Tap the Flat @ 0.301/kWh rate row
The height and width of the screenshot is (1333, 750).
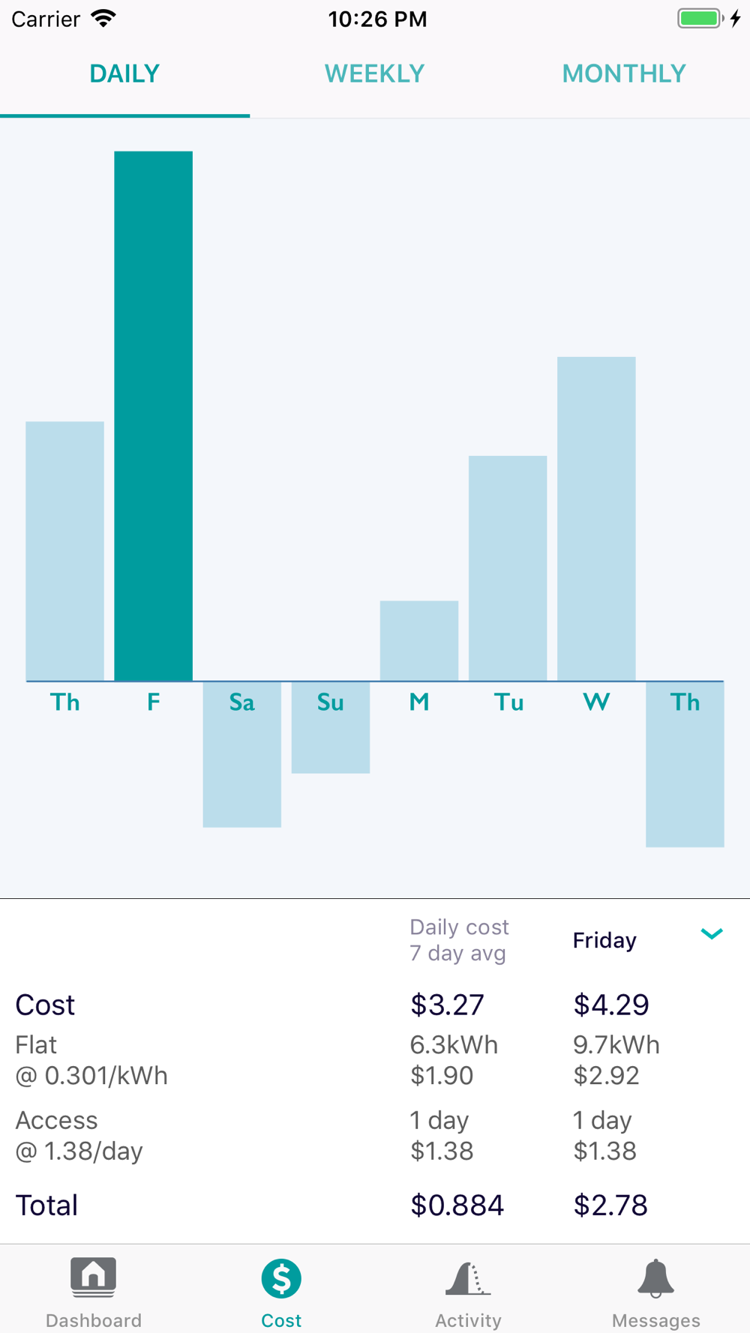[375, 1060]
